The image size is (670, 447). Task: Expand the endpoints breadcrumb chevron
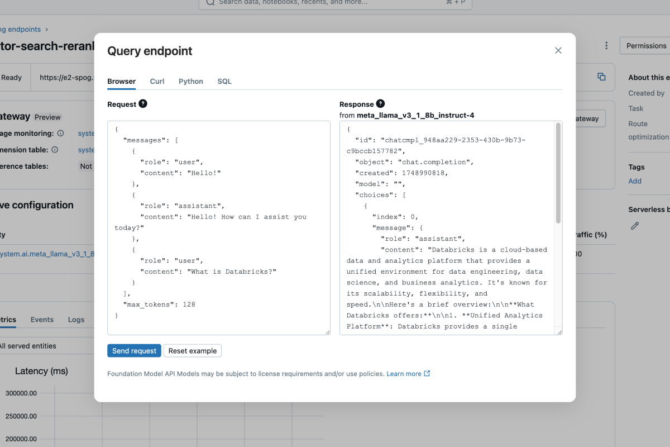(46, 29)
